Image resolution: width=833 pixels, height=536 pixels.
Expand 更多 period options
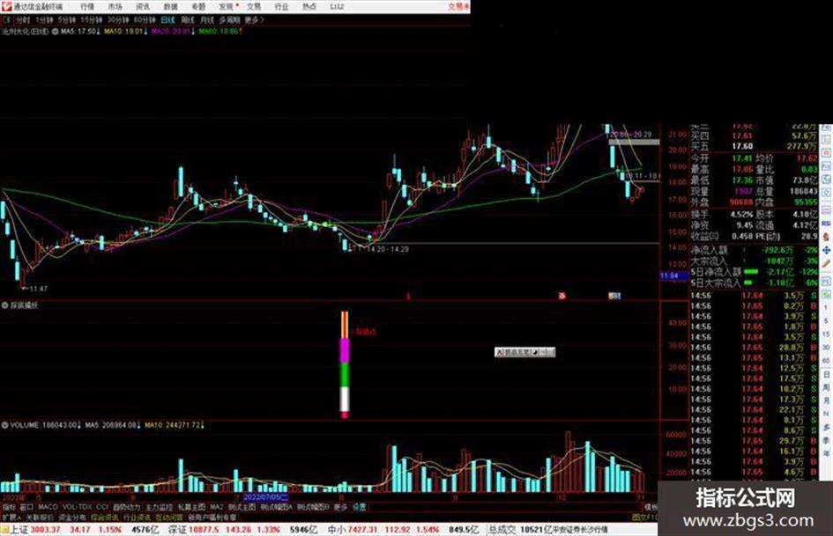pyautogui.click(x=254, y=19)
